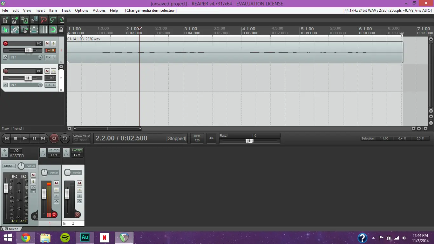Image resolution: width=434 pixels, height=244 pixels.
Task: Open track 2 IN 1 input dropdown
Action: click(x=26, y=85)
